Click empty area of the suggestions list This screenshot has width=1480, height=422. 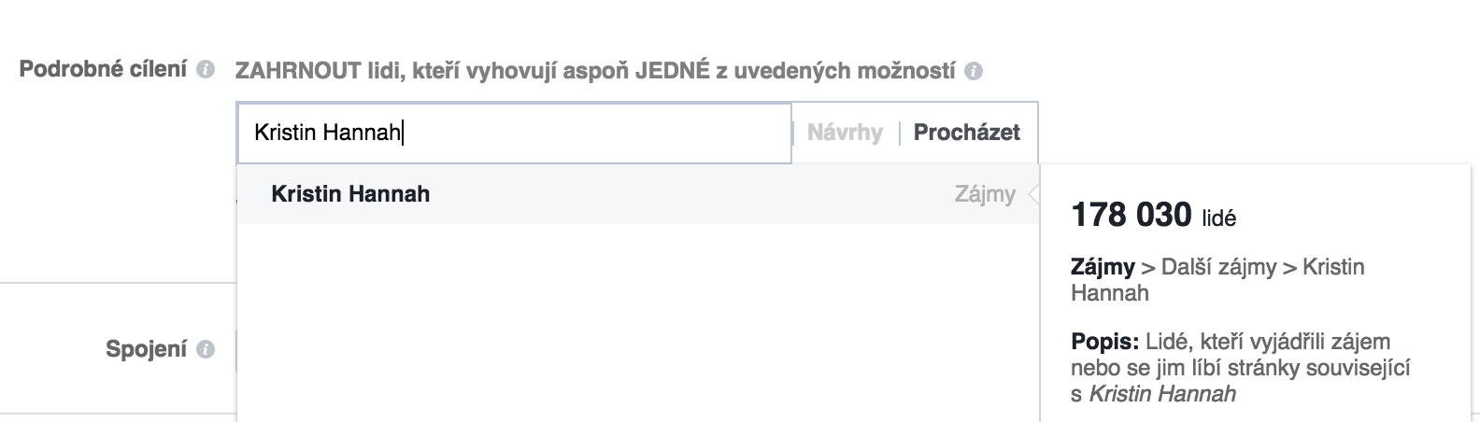click(638, 322)
